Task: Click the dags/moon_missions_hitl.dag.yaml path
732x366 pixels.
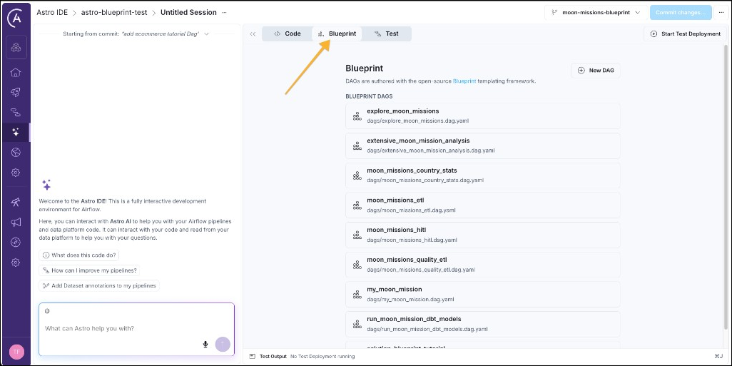Action: pos(412,240)
